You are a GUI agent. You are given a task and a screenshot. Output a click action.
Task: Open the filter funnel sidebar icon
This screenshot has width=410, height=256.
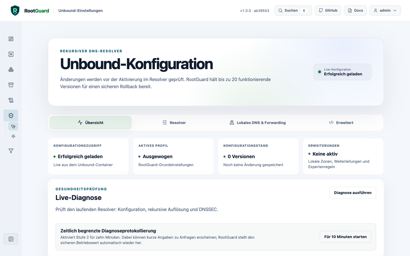point(11,151)
